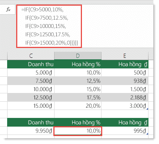Select cell showing 938đ commission
The image size is (159, 144).
[125, 81]
